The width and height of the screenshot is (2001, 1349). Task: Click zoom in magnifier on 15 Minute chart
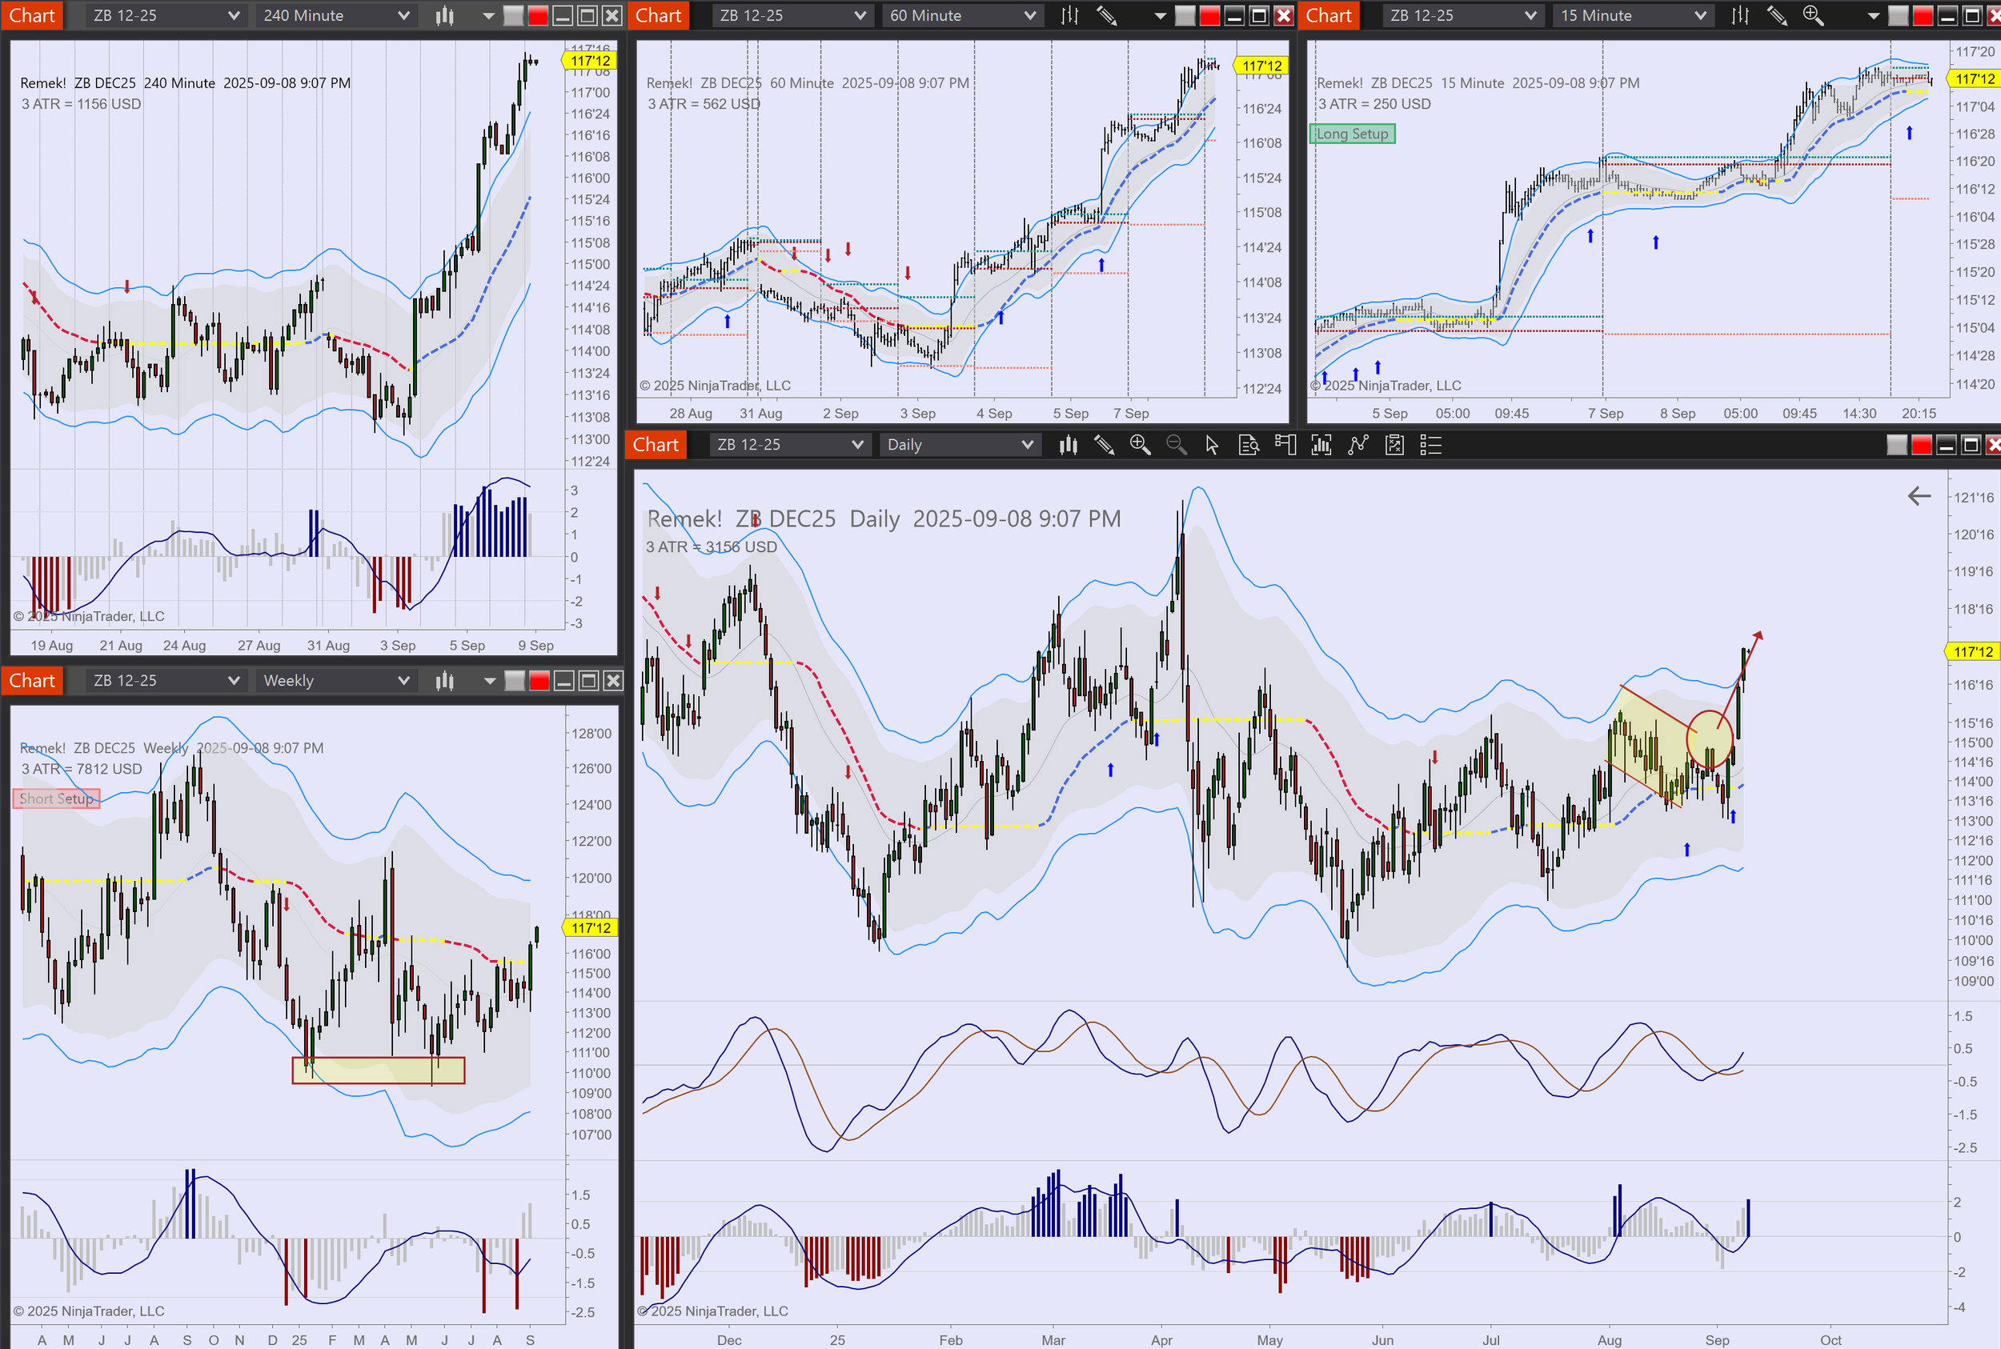pos(1813,15)
